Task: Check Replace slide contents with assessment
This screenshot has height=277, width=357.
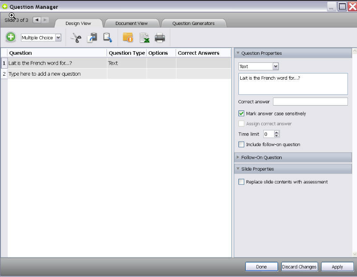Action: (x=241, y=182)
